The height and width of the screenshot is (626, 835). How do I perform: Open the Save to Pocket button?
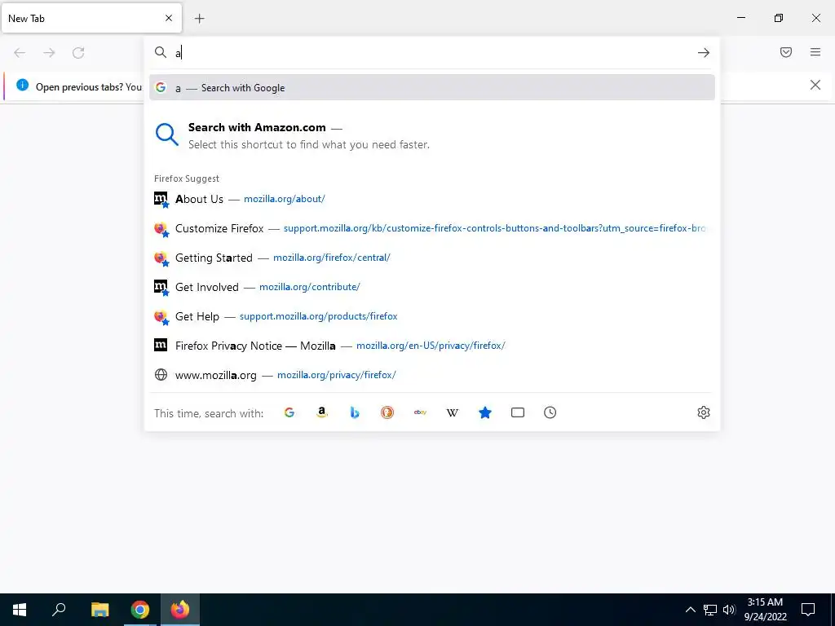[786, 52]
